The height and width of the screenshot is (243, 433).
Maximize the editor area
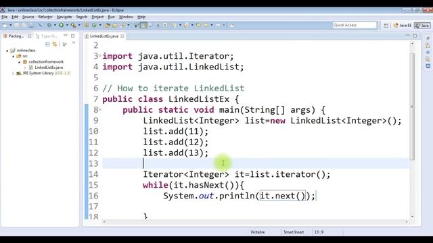click(x=415, y=36)
